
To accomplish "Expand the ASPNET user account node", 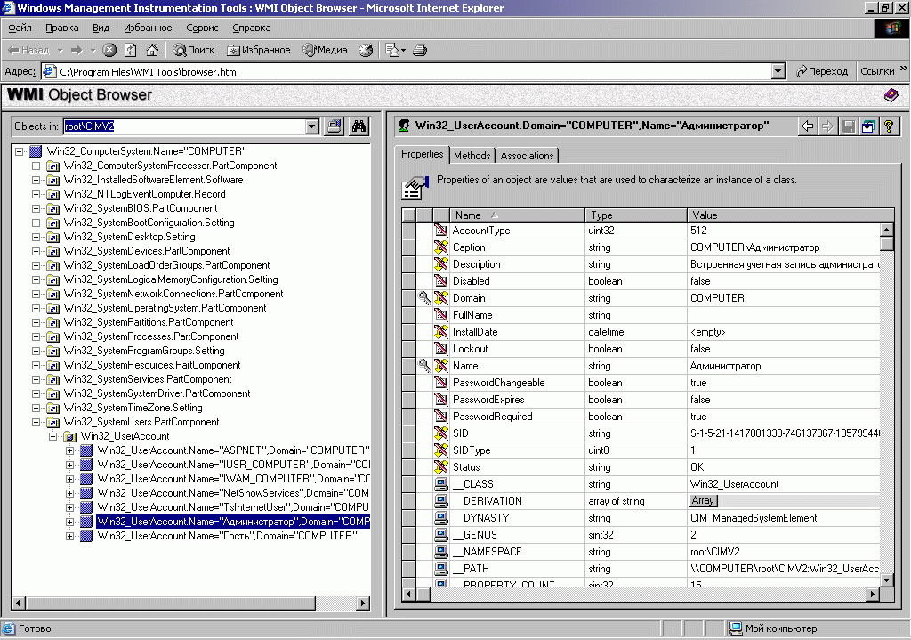I will point(69,450).
